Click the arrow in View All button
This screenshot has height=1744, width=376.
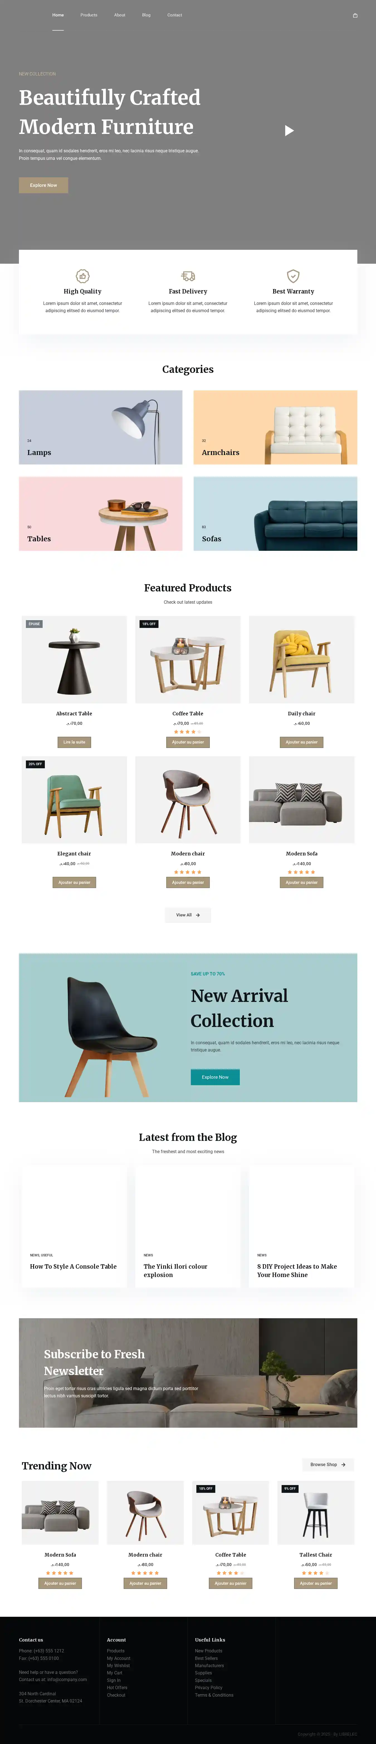pos(198,915)
